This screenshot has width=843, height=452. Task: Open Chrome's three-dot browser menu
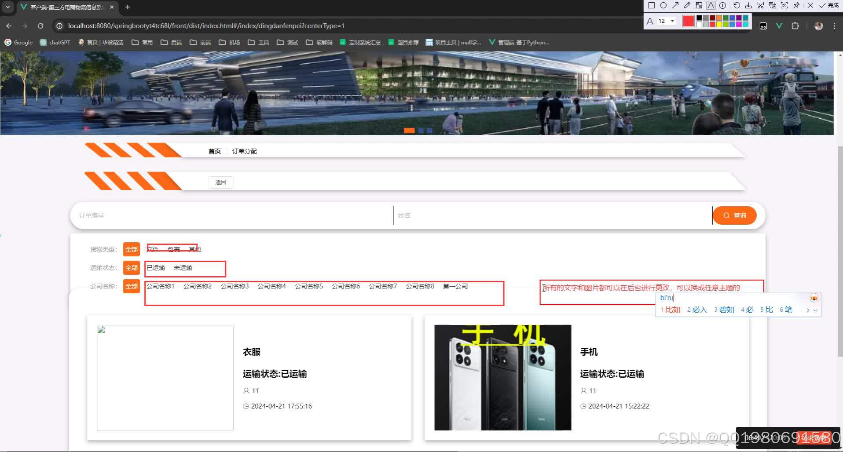pos(834,26)
